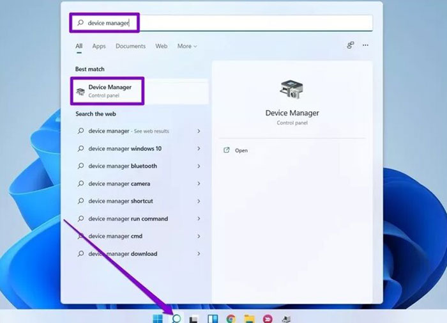Click inside the search text field

221,23
